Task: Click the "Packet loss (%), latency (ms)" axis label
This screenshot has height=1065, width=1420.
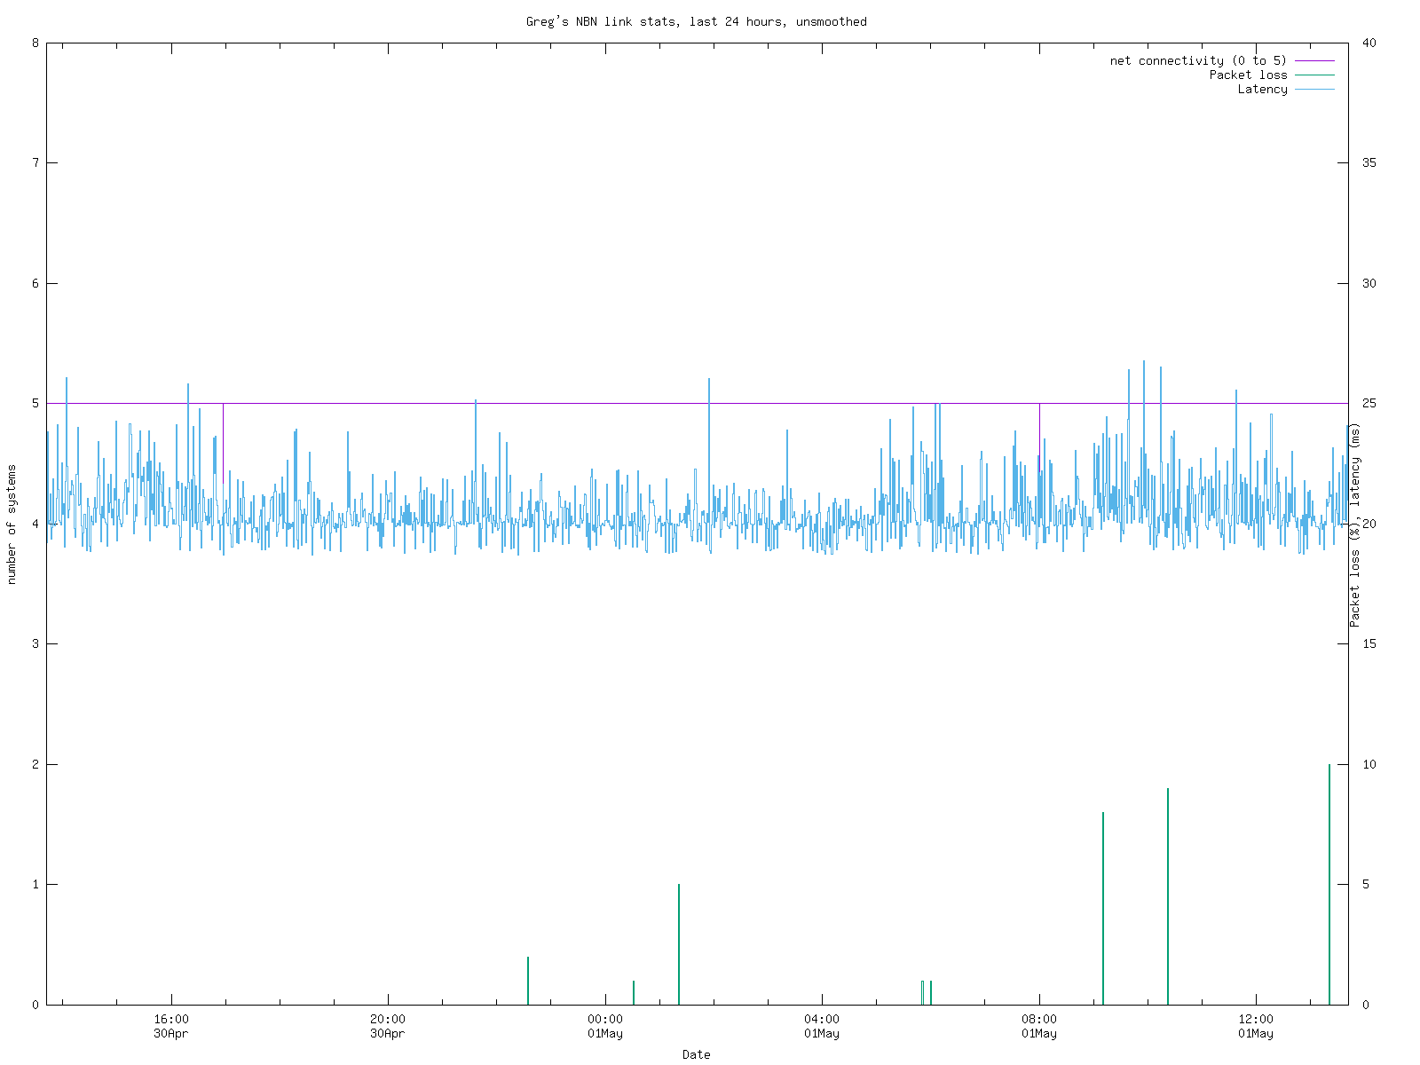Action: [x=1355, y=525]
